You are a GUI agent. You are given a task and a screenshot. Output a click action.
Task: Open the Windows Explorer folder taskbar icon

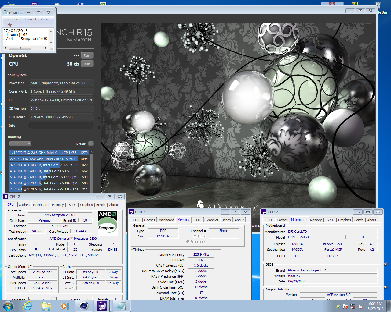click(x=46, y=306)
